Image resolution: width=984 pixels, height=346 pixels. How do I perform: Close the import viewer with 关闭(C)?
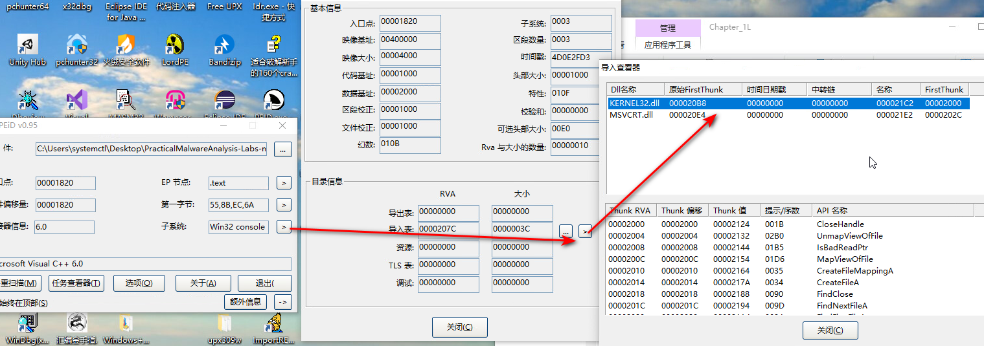(x=830, y=330)
